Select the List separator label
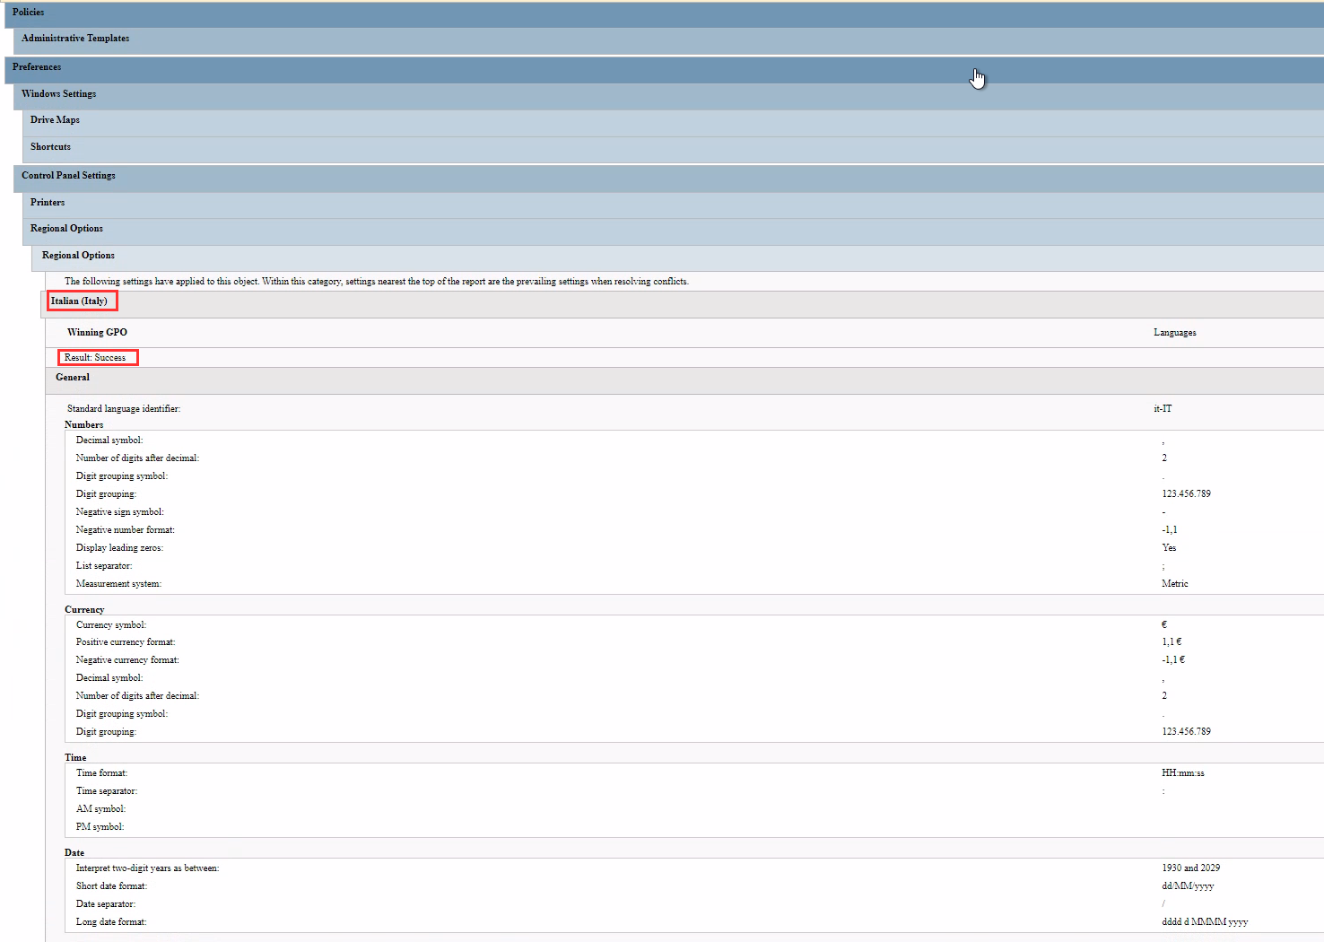The width and height of the screenshot is (1324, 942). 104,566
